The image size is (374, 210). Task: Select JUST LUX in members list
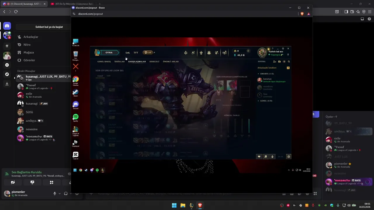(x=349, y=157)
